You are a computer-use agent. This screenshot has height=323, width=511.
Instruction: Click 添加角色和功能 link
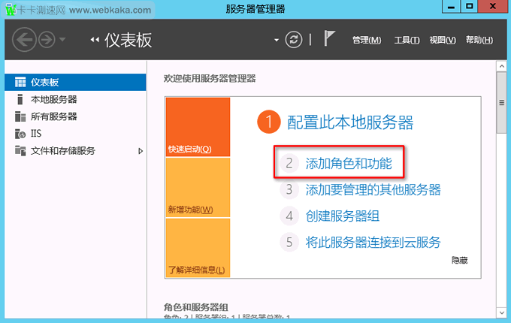(x=348, y=162)
